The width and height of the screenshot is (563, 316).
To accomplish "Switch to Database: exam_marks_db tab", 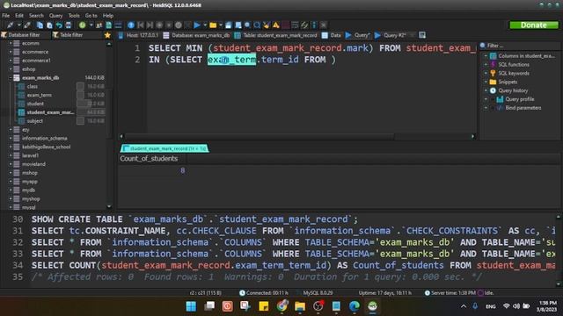I will click(x=196, y=35).
